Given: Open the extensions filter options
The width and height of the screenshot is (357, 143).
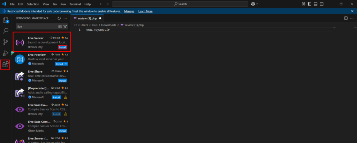Looking at the screenshot, I should coord(65,27).
